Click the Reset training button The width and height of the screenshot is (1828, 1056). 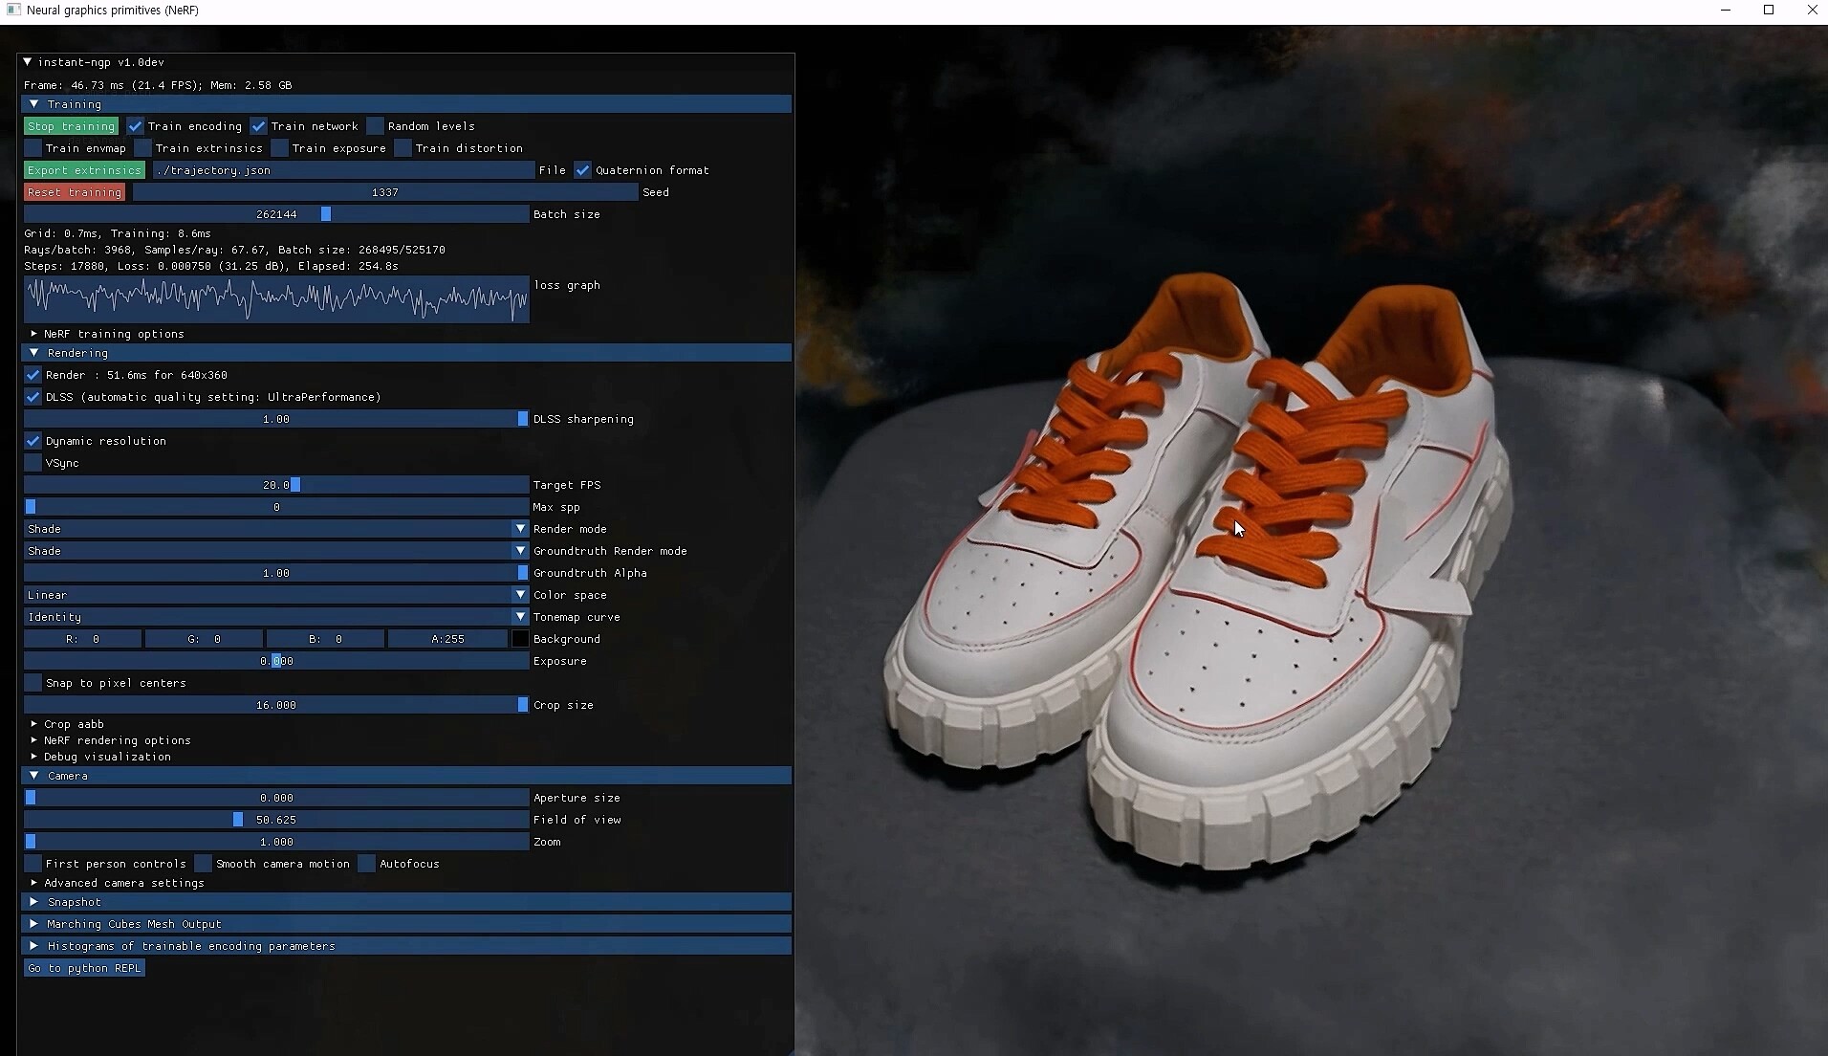(x=75, y=191)
